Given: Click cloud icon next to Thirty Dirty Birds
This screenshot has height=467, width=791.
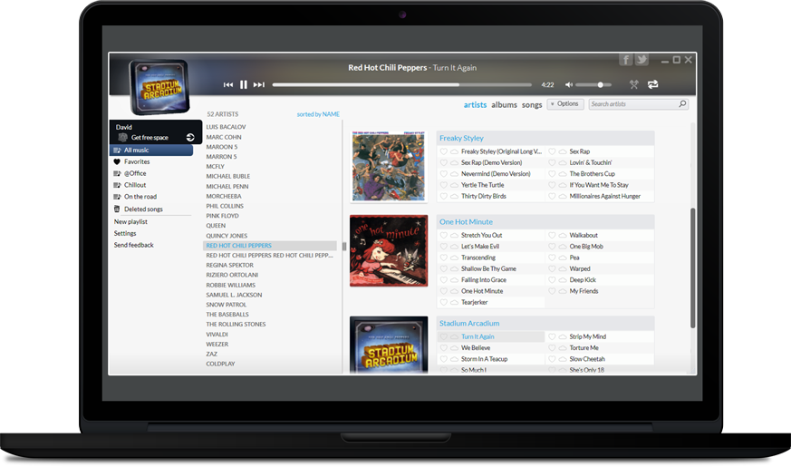Looking at the screenshot, I should (x=454, y=197).
